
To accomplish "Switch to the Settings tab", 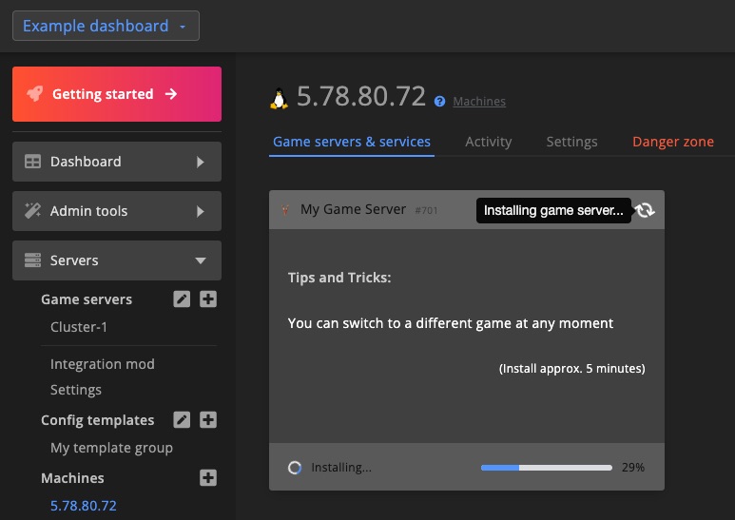I will 571,142.
